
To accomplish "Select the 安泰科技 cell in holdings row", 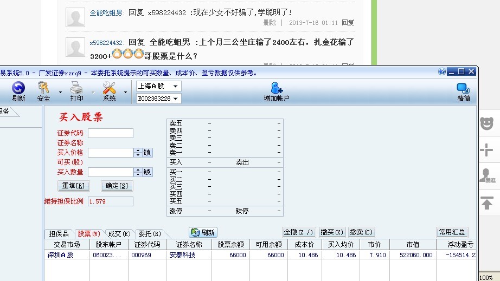I will (189, 255).
